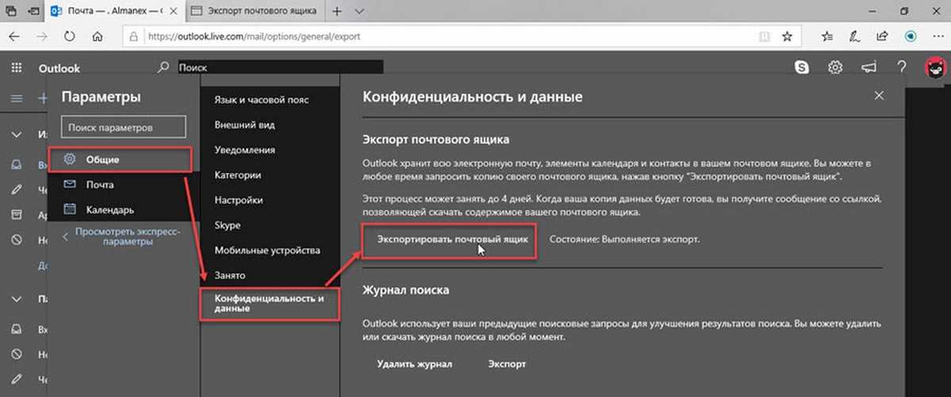
Task: Close the settings dialog with X
Action: (x=878, y=96)
